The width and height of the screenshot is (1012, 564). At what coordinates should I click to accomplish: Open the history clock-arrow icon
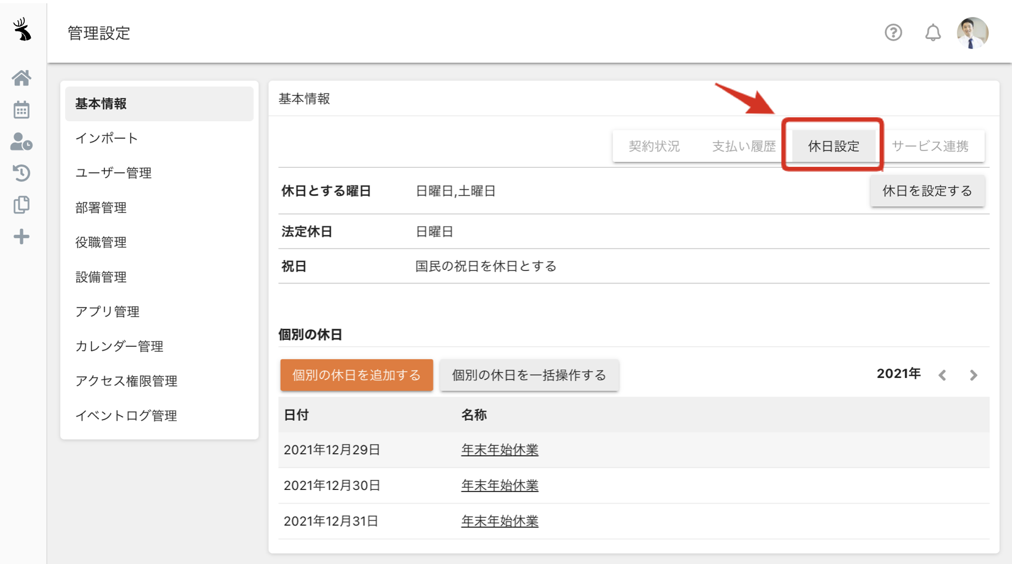(21, 173)
